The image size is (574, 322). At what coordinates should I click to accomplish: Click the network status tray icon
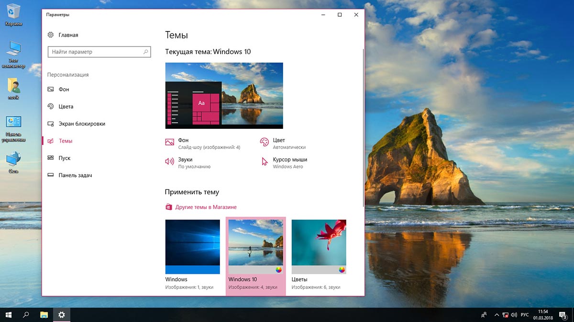click(506, 315)
